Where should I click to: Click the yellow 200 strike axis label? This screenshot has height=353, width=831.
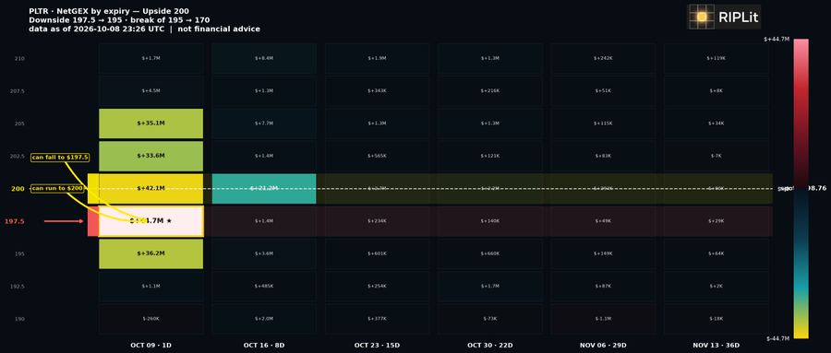[x=18, y=189]
